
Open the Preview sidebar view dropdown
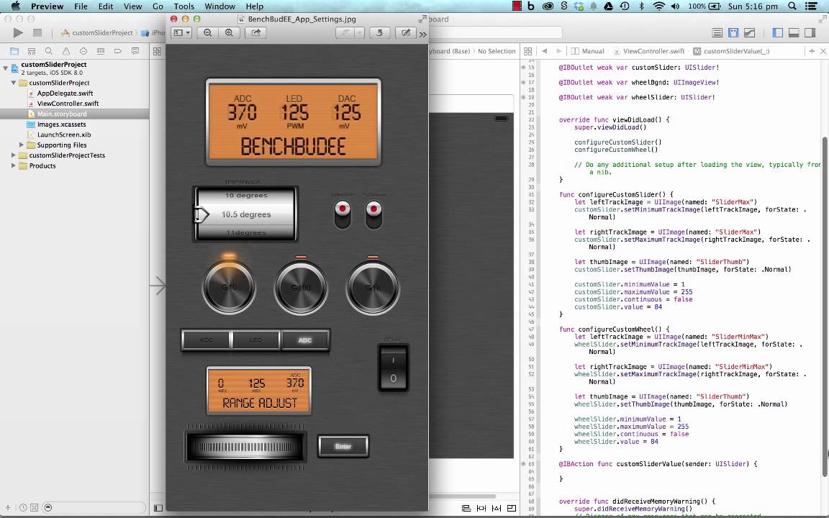coord(181,33)
